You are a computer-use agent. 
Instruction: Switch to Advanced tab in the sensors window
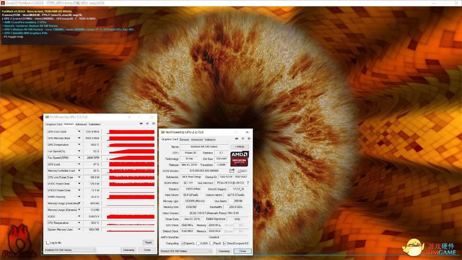click(x=81, y=125)
